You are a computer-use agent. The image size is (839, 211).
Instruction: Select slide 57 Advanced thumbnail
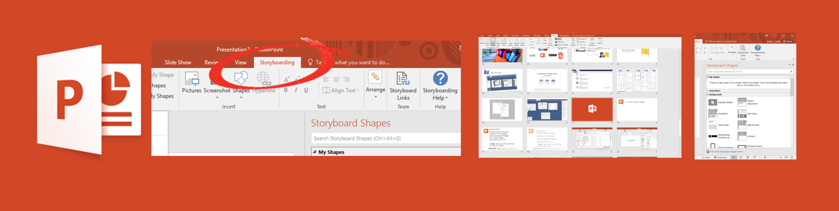(x=502, y=139)
